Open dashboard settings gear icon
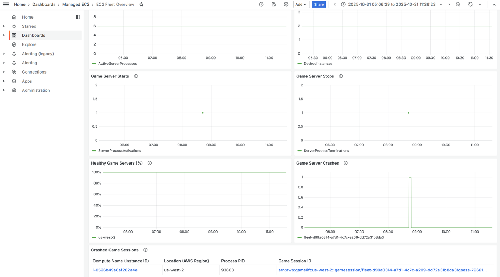 click(286, 5)
